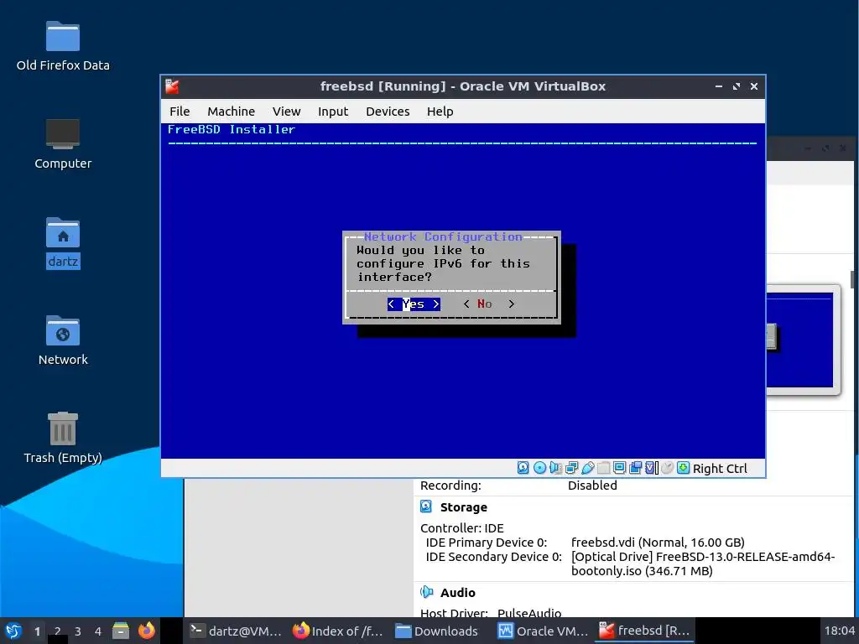
Task: Open the Help menu
Action: click(x=440, y=112)
